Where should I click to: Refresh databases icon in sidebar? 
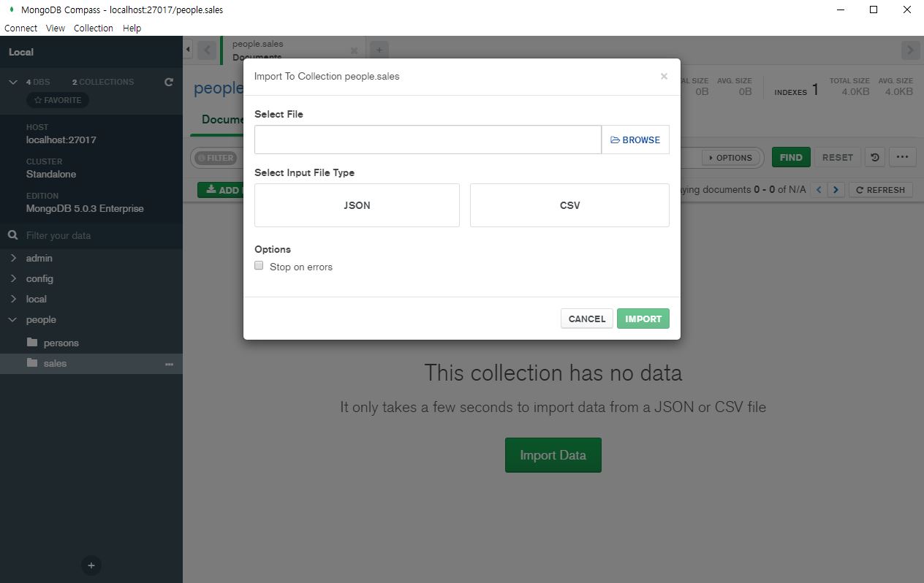(169, 82)
